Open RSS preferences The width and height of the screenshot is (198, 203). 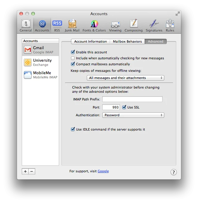pos(57,26)
